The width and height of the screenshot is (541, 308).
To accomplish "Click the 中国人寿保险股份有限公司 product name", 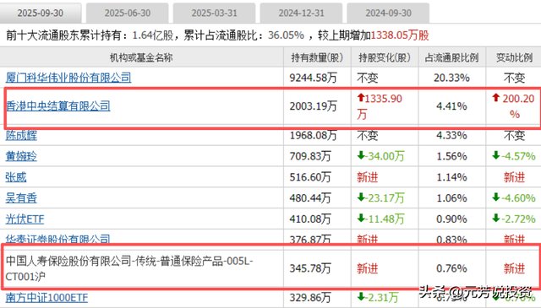I will click(x=129, y=268).
